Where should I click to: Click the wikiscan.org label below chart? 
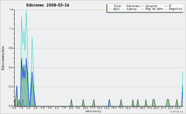pyautogui.click(x=93, y=111)
